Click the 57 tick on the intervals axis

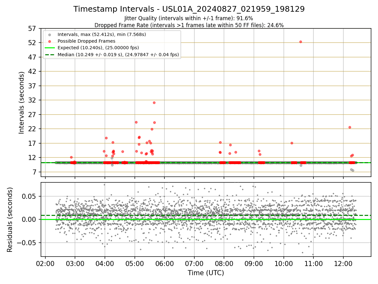point(32,28)
